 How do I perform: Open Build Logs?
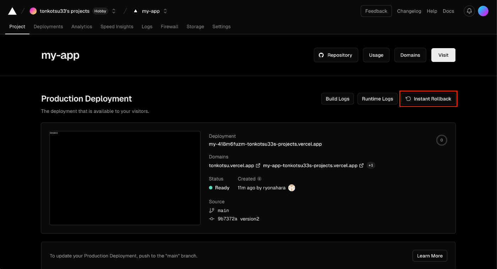tap(338, 99)
